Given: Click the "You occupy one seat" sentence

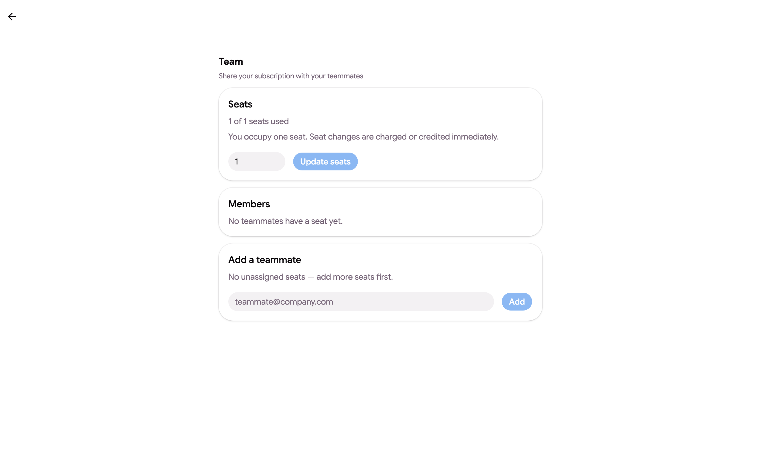Looking at the screenshot, I should pyautogui.click(x=268, y=137).
